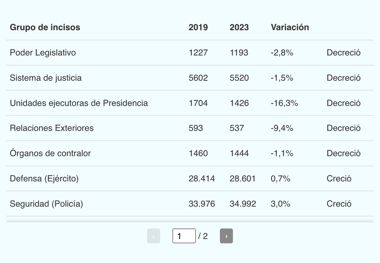This screenshot has width=380, height=263.
Task: Click the Seguridad (Policía) row label
Action: pos(46,204)
